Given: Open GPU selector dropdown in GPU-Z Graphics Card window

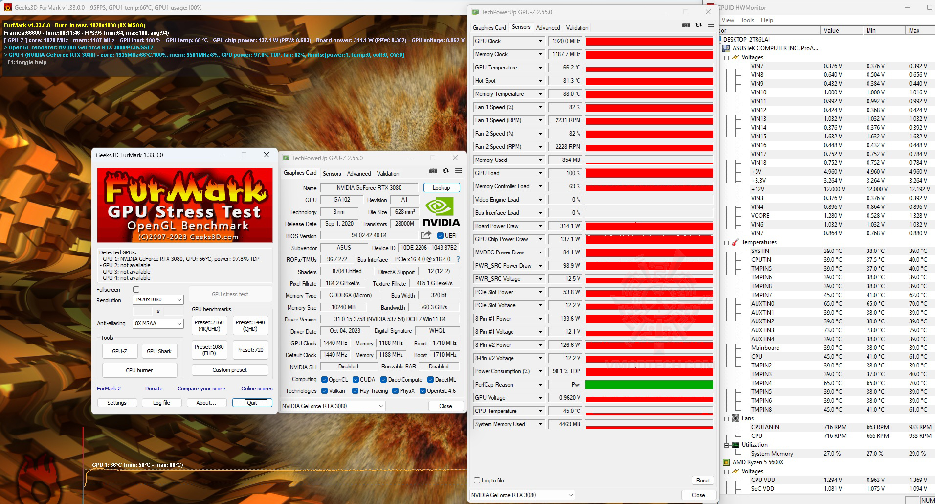Looking at the screenshot, I should [x=333, y=406].
